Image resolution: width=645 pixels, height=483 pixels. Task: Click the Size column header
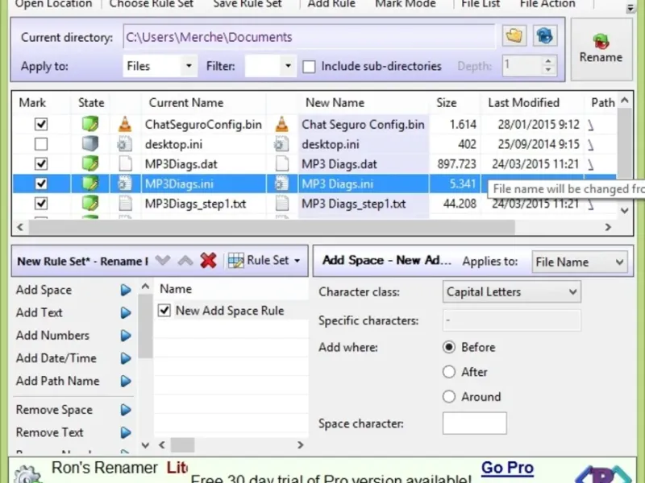point(447,103)
